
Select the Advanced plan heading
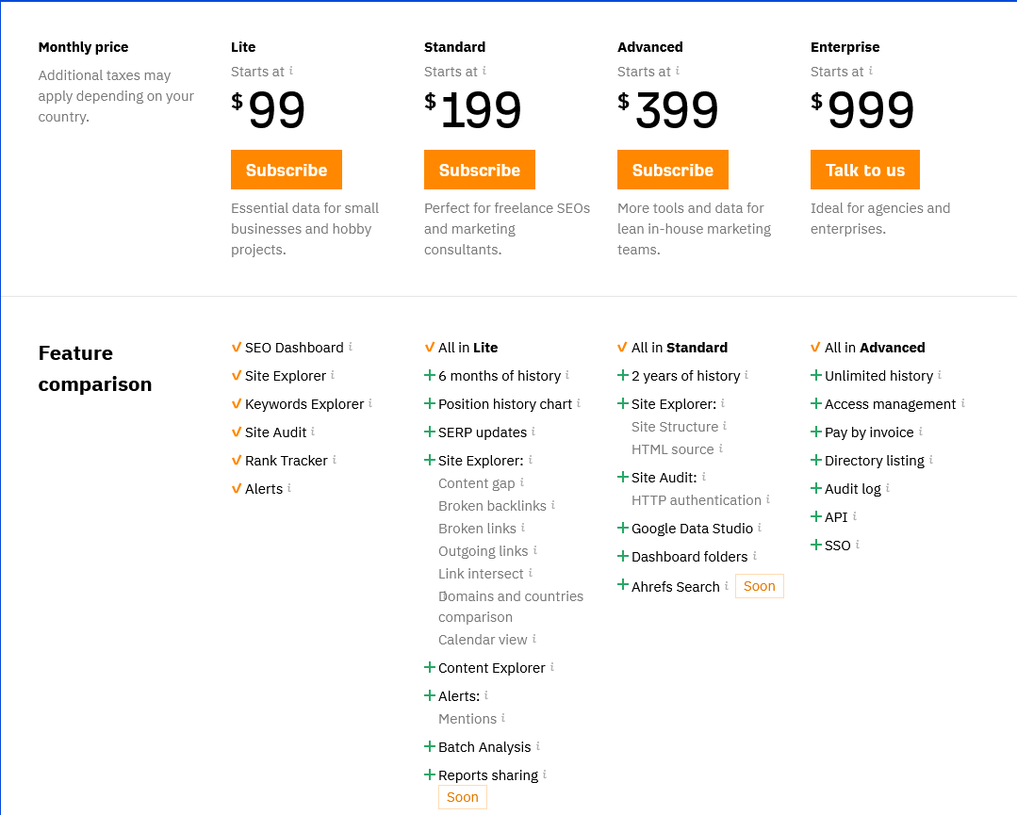tap(648, 46)
